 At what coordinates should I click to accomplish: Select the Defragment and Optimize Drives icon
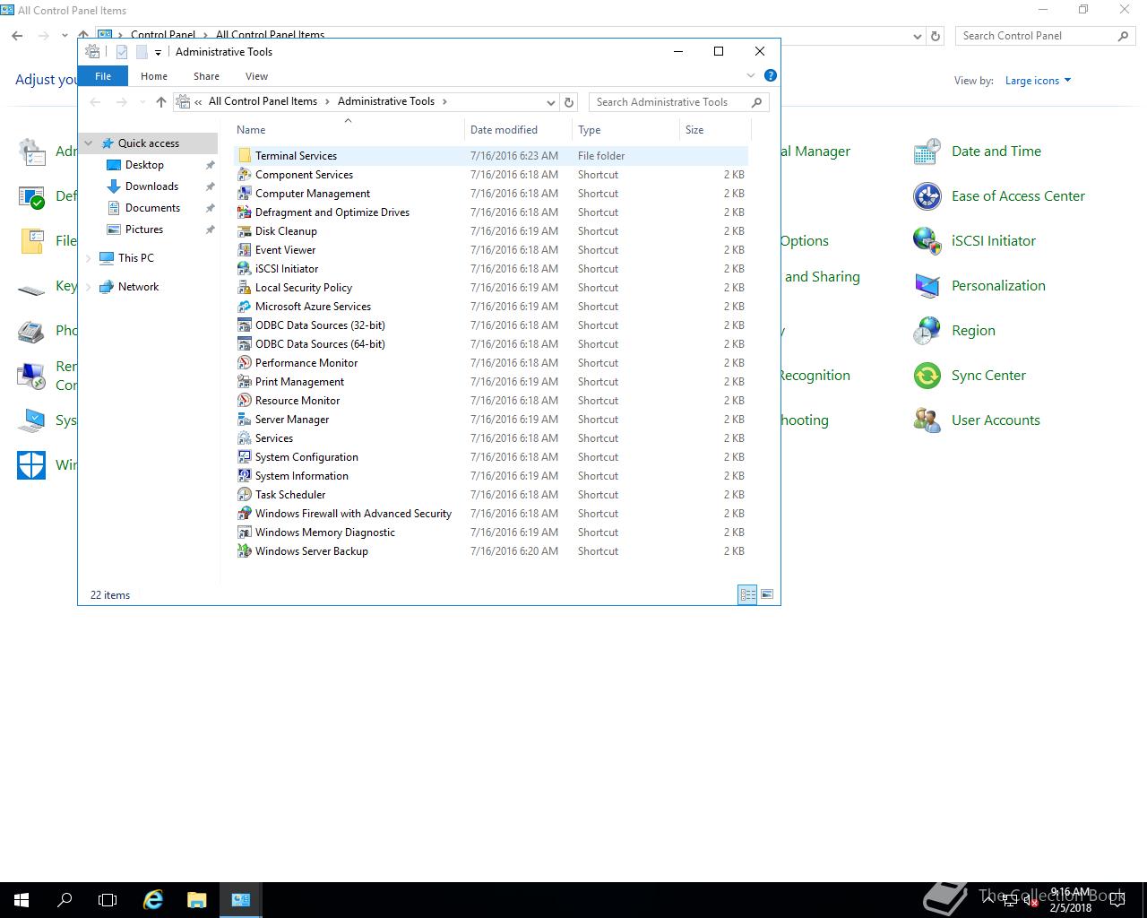[x=244, y=212]
